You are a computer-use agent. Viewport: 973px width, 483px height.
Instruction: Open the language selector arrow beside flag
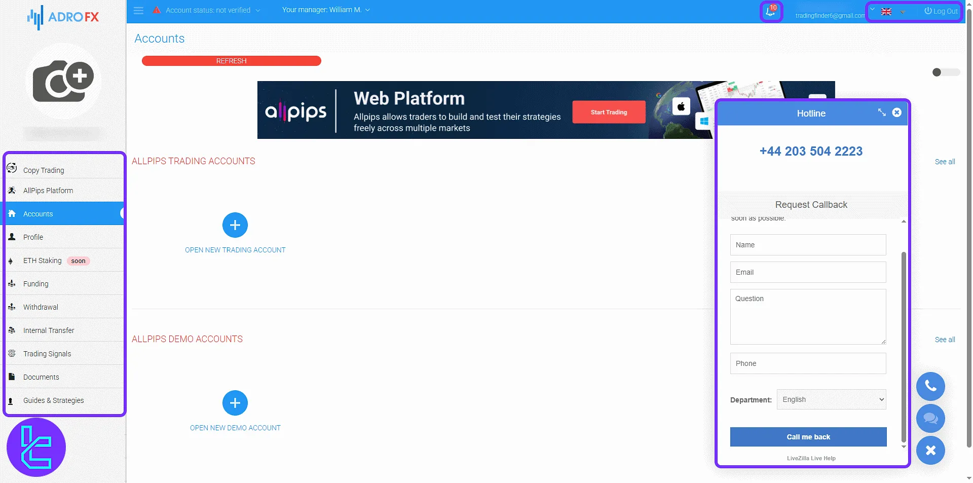(903, 12)
